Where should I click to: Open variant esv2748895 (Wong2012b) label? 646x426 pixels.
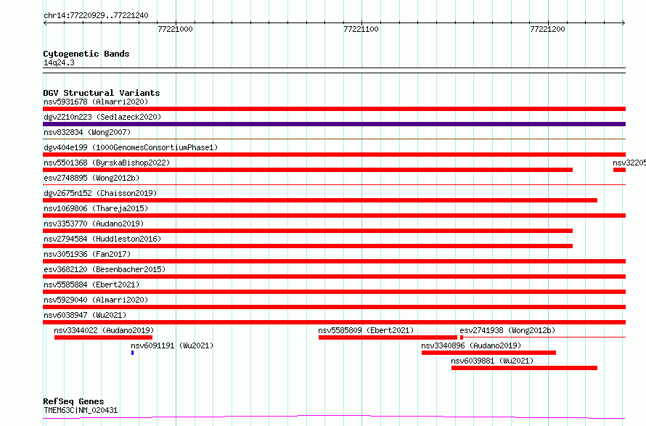[x=91, y=178]
